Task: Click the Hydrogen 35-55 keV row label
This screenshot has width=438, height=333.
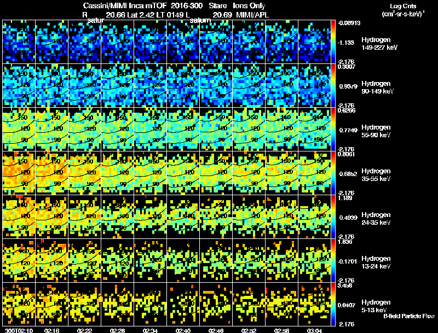Action: click(376, 175)
